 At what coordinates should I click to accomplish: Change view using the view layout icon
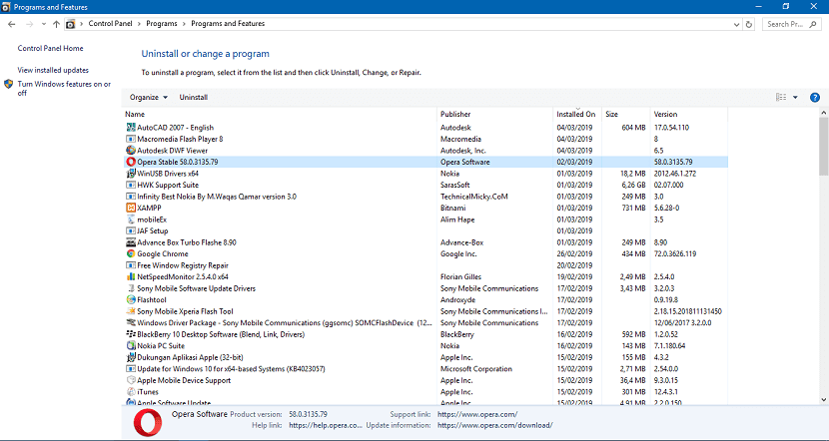click(781, 97)
